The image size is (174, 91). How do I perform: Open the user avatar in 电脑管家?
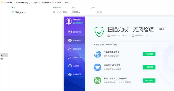pos(69,21)
